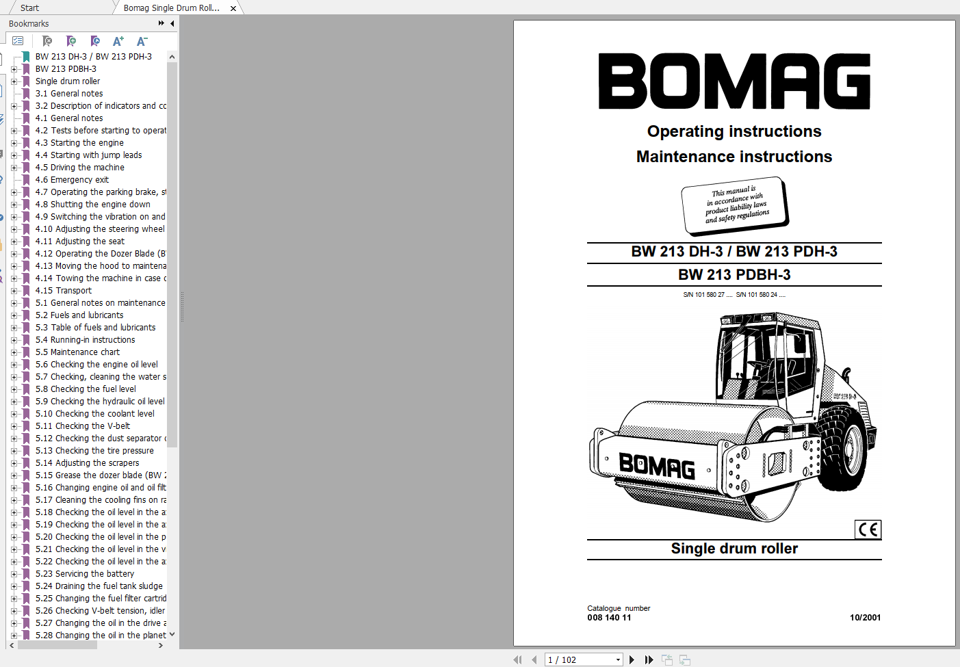Viewport: 960px width, 667px height.
Task: Open bookmark 5.9 Checking the hydraulic oil level
Action: (x=100, y=402)
